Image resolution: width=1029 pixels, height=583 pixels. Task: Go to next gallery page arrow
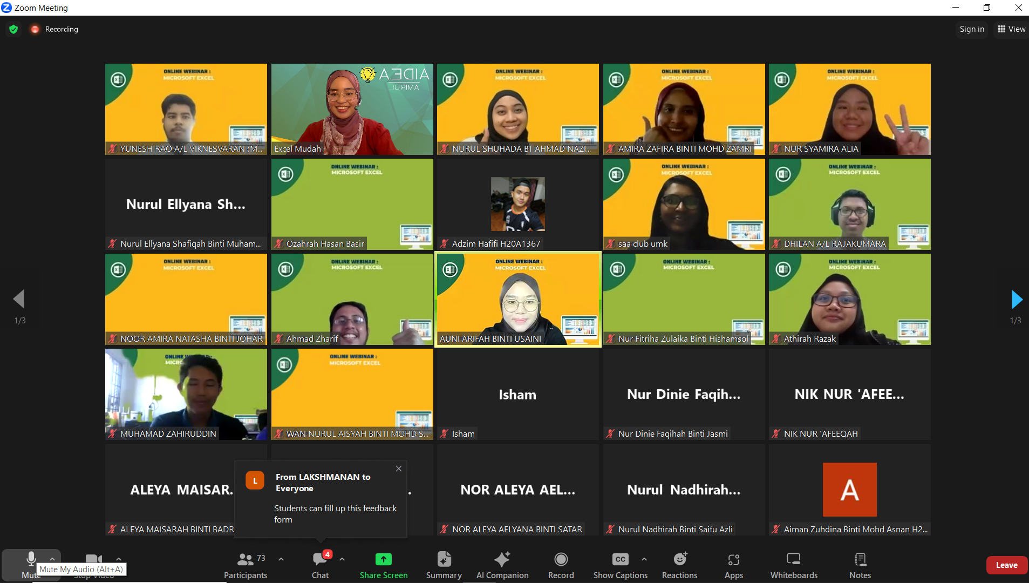point(1016,299)
